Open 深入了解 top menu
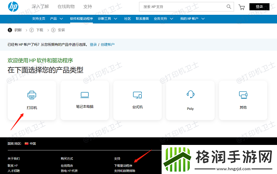The width and height of the screenshot is (277, 174). pyautogui.click(x=40, y=7)
